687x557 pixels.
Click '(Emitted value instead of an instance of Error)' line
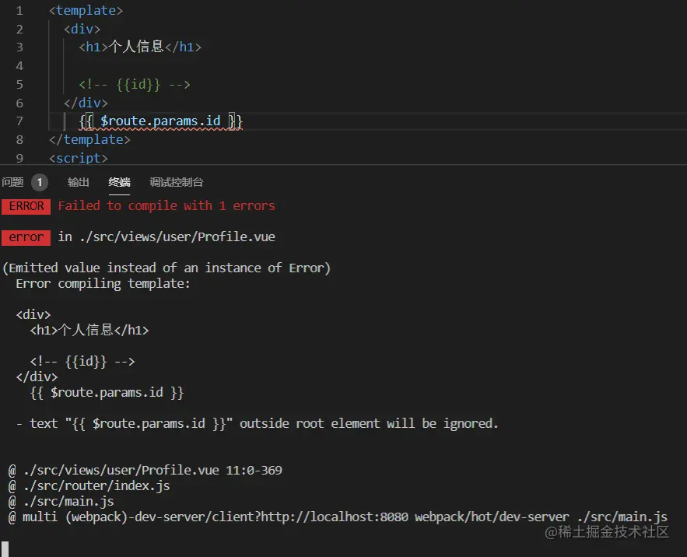pyautogui.click(x=166, y=268)
